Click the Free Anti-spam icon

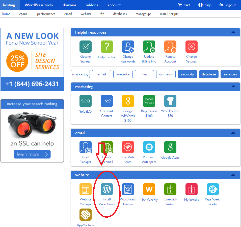[x=128, y=147]
